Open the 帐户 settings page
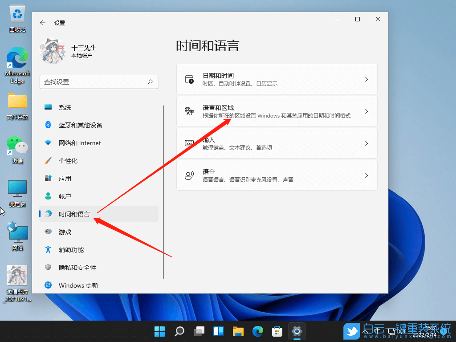This screenshot has width=456, height=342. pyautogui.click(x=65, y=196)
